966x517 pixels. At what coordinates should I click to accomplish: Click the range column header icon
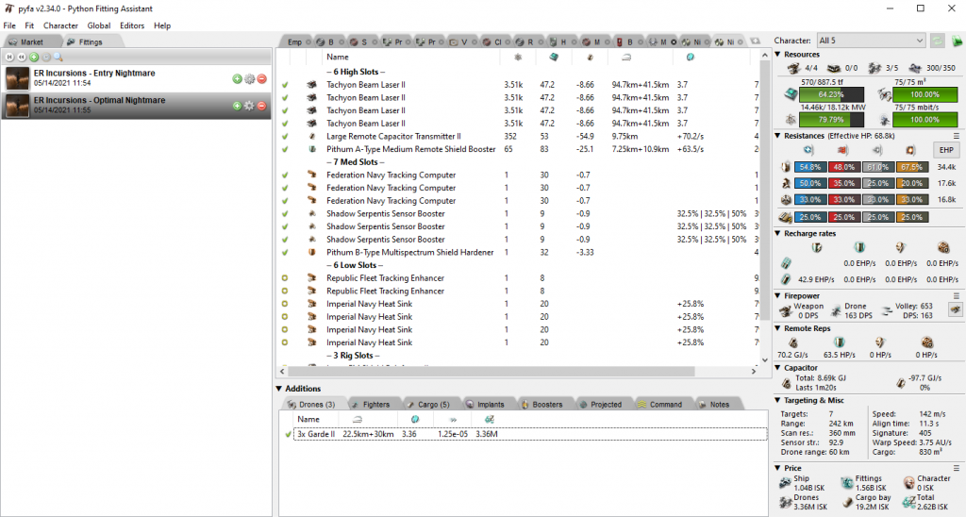click(x=626, y=57)
